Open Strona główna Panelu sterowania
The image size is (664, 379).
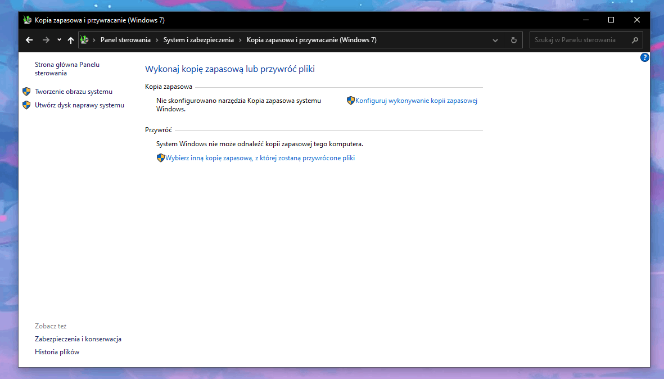67,69
